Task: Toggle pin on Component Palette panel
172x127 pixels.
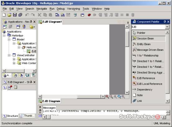Action: [165, 22]
